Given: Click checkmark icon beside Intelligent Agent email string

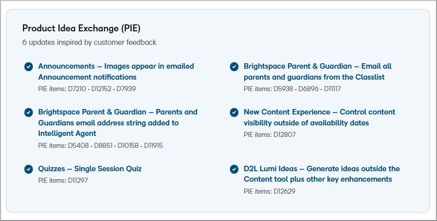Looking at the screenshot, I should (28, 112).
